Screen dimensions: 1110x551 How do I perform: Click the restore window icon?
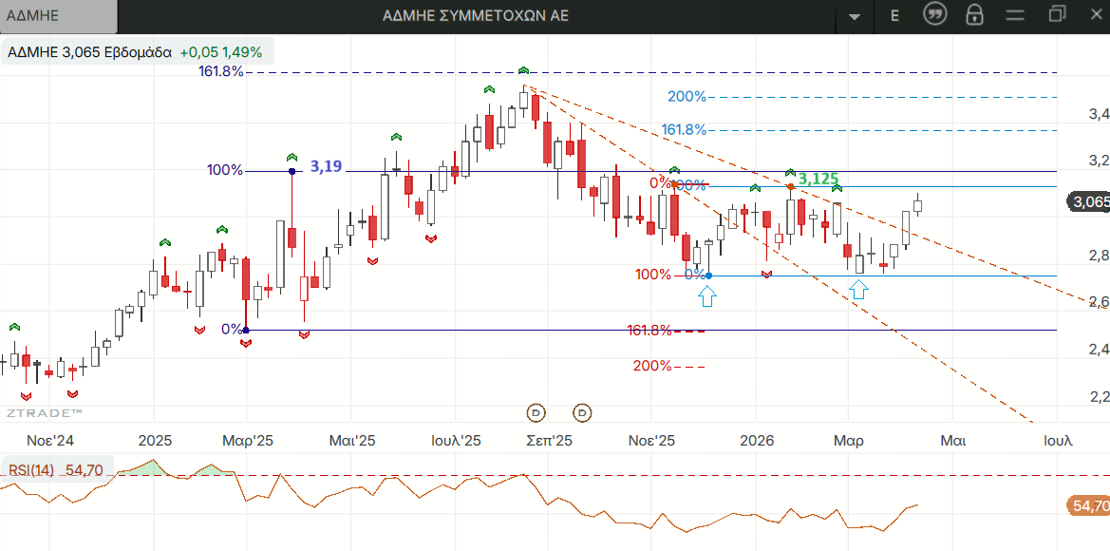coord(1058,14)
